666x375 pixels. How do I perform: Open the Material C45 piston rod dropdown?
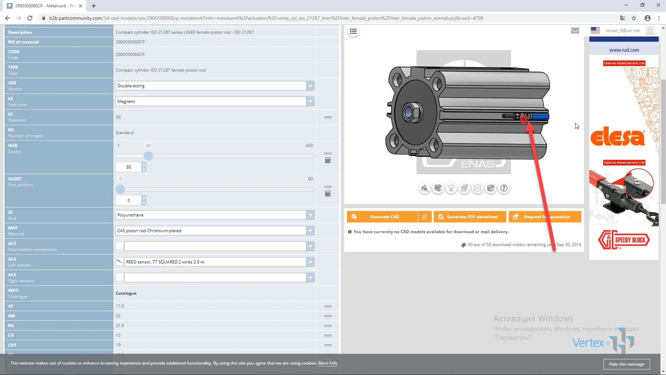[x=310, y=231]
